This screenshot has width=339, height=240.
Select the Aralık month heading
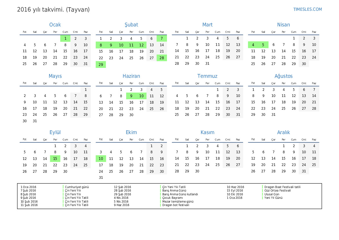coord(283,132)
